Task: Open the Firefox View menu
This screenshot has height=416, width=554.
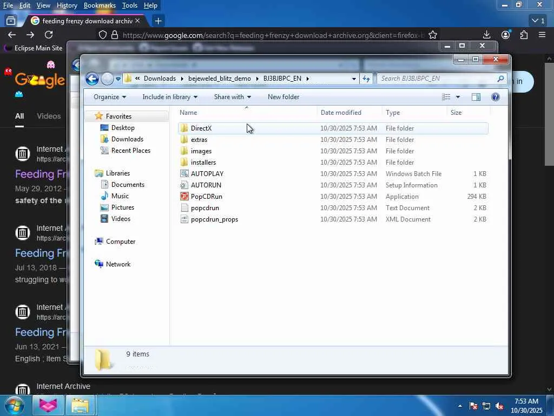Action: pyautogui.click(x=43, y=5)
